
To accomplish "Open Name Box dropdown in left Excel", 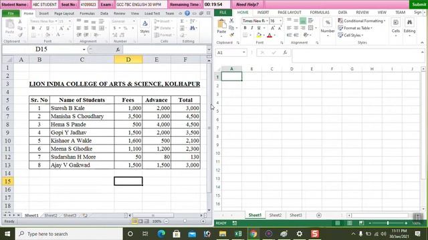I will pos(84,49).
